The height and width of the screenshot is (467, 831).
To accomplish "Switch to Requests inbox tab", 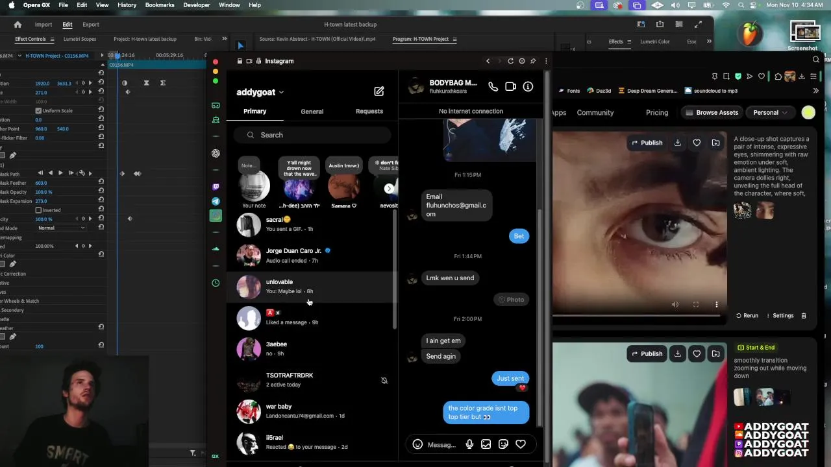I will click(369, 112).
